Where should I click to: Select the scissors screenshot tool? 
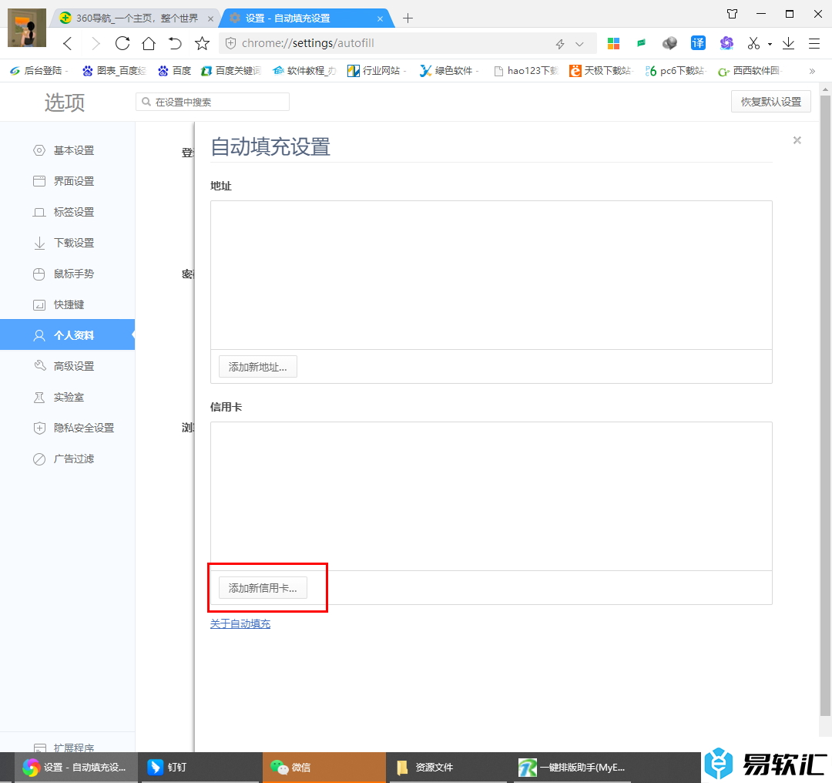pyautogui.click(x=753, y=43)
